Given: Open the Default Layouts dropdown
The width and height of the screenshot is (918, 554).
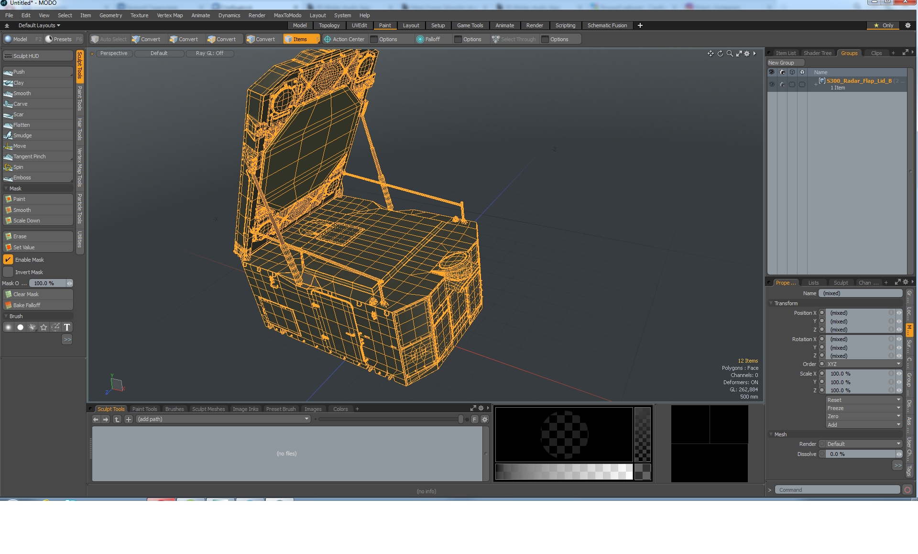Looking at the screenshot, I should [39, 25].
